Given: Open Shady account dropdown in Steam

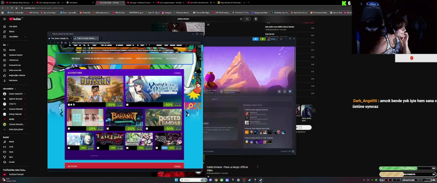Looking at the screenshot, I should pyautogui.click(x=273, y=39).
